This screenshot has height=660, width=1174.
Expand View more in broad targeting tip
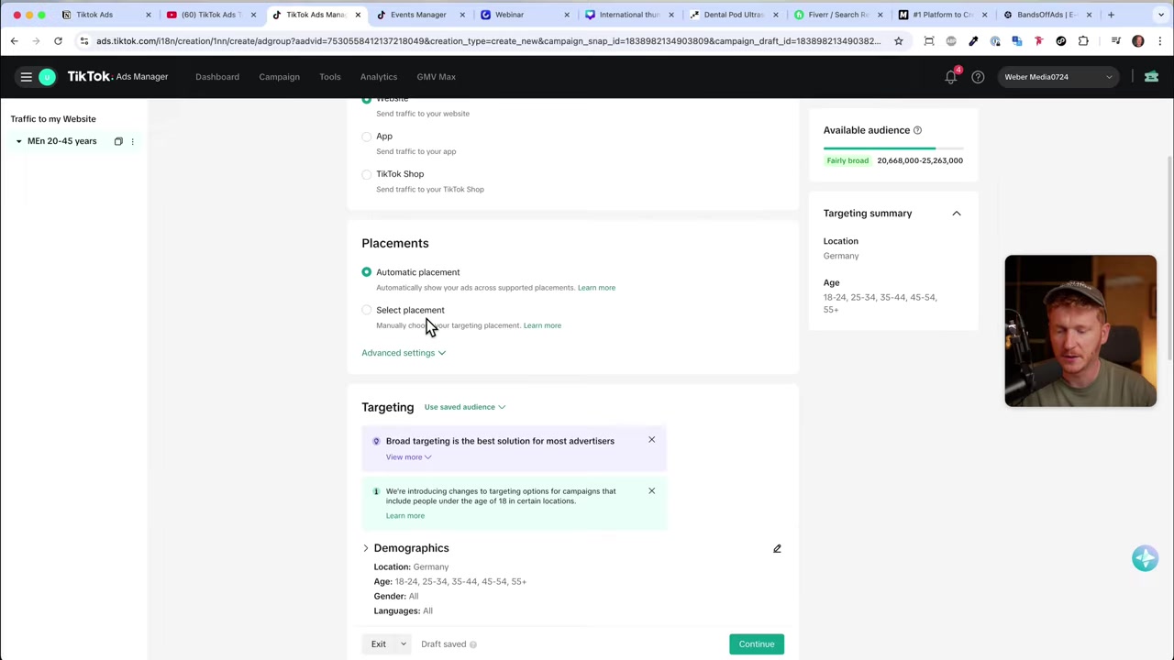click(x=408, y=456)
